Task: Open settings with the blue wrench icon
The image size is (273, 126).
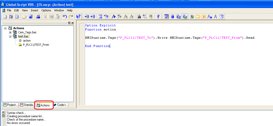Action: (x=158, y=17)
